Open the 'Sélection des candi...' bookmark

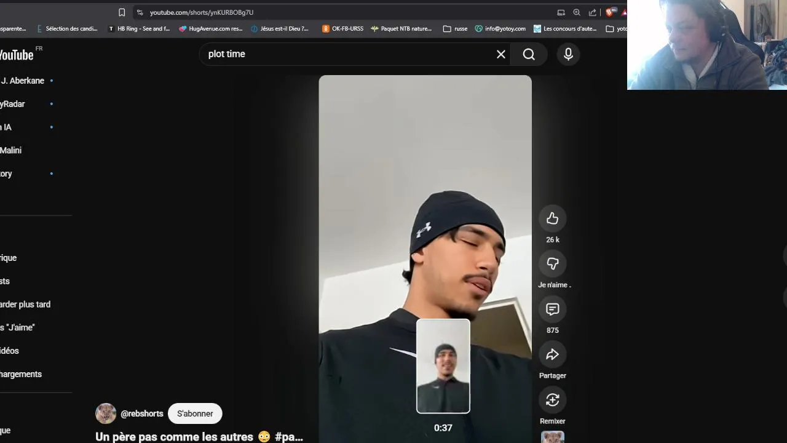67,28
